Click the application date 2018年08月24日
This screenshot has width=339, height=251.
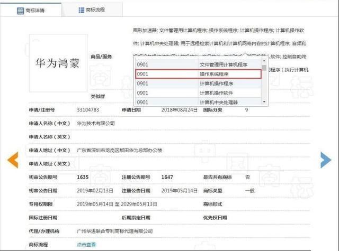click(180, 110)
